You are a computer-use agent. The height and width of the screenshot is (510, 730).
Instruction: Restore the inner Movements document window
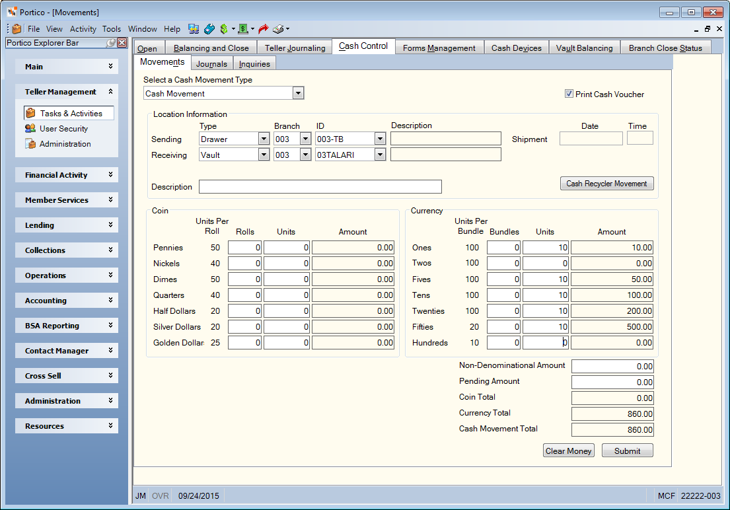pos(707,29)
